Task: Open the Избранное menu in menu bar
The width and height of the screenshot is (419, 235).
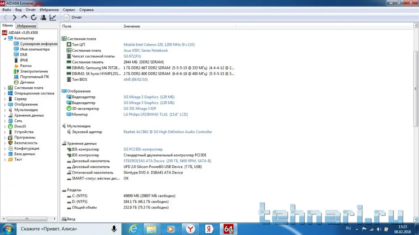Action: click(x=49, y=10)
